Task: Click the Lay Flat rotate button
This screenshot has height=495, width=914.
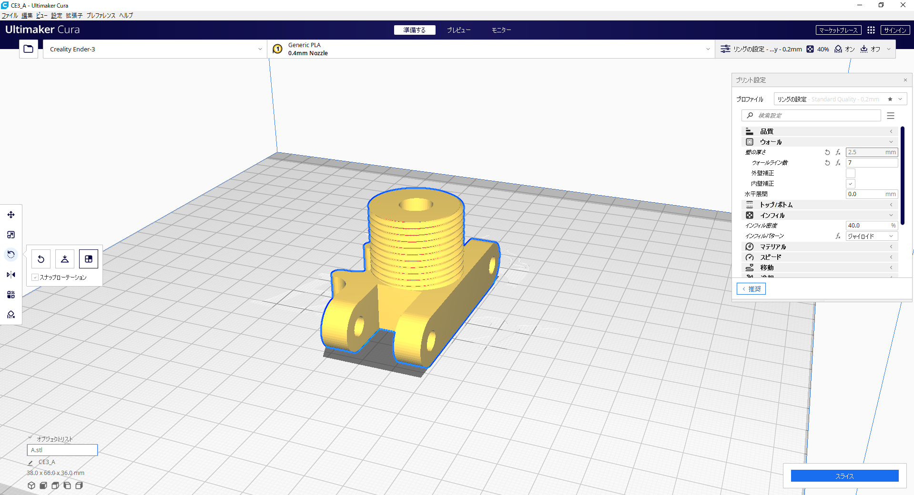Action: click(x=65, y=259)
